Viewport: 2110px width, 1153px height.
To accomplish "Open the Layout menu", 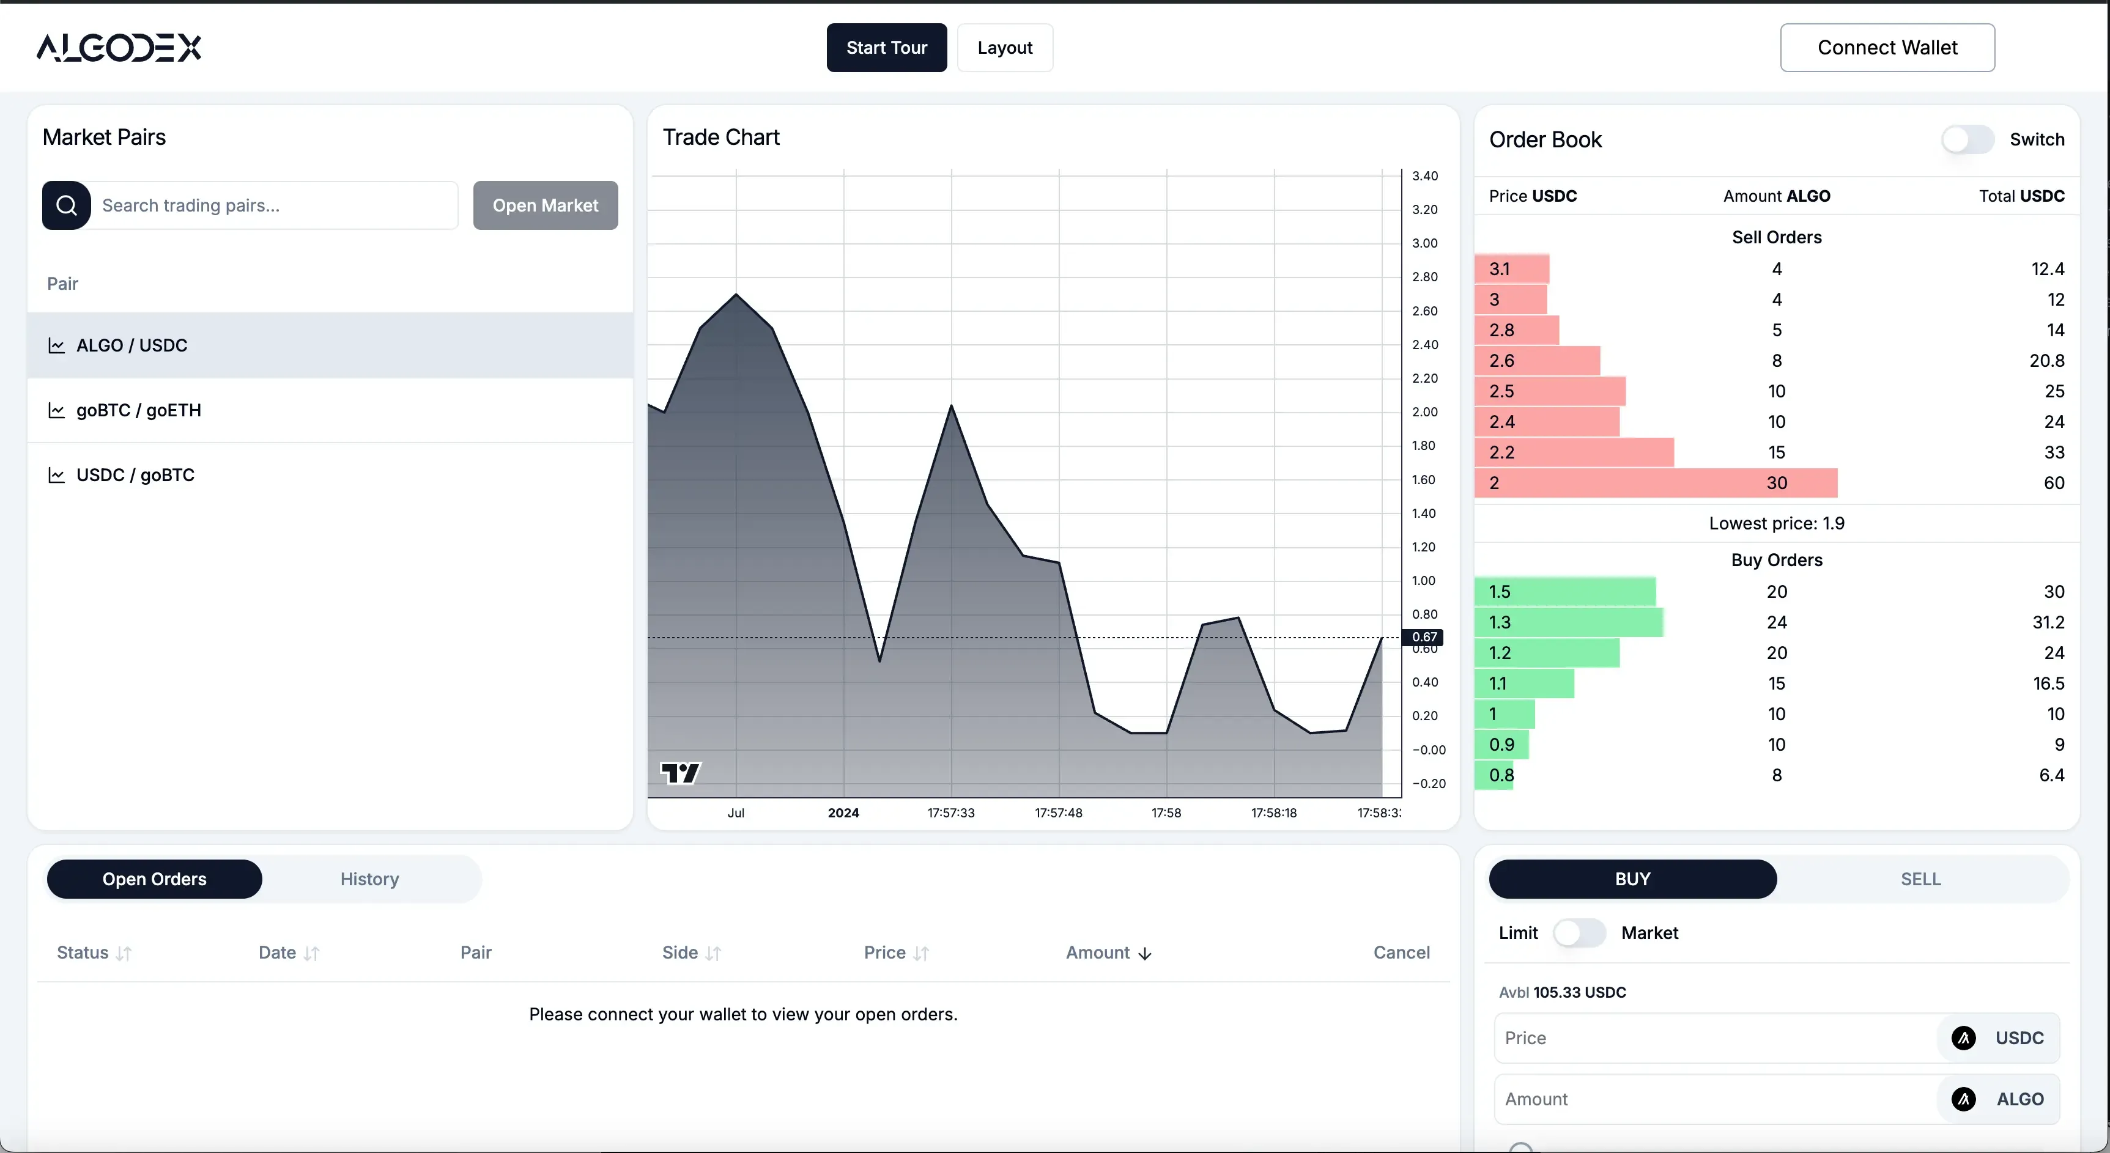I will (1005, 48).
